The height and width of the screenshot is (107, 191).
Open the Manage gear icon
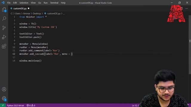point(4,98)
